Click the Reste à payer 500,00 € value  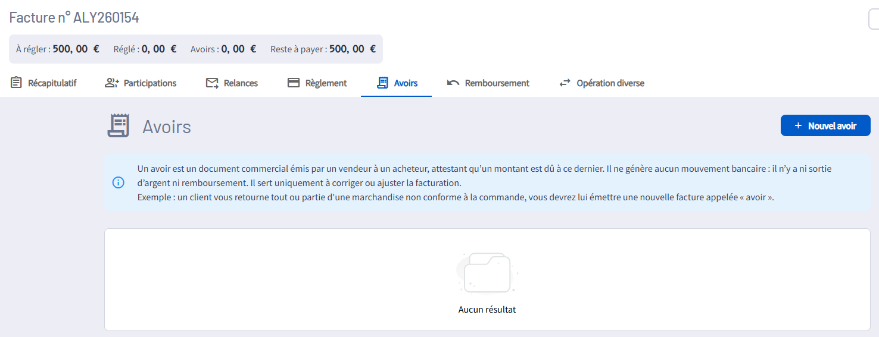pyautogui.click(x=352, y=49)
